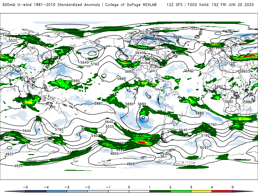Select the dark green 1 to 2 swatch
The height and width of the screenshot is (193, 258).
pos(160,191)
